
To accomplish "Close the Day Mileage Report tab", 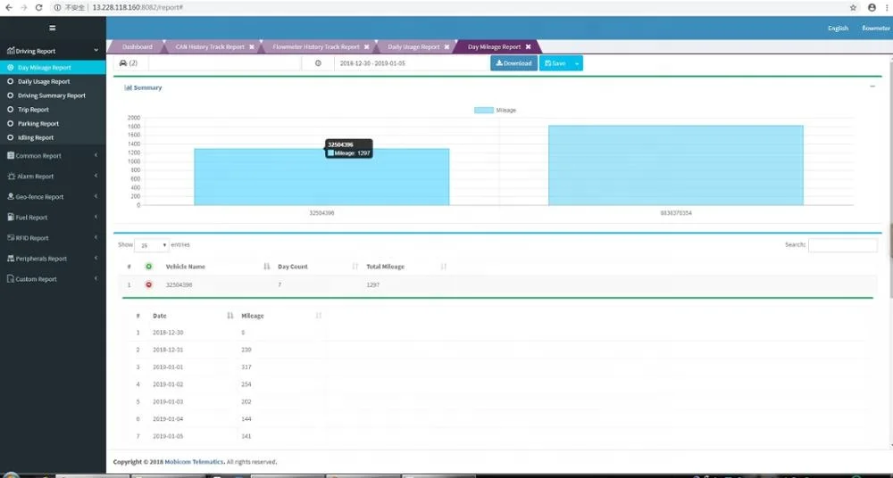I will pyautogui.click(x=528, y=46).
